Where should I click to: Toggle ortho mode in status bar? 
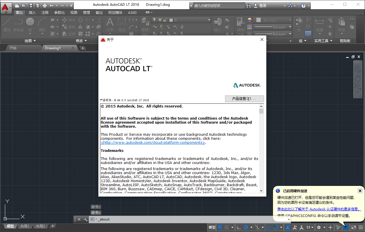coord(239,227)
